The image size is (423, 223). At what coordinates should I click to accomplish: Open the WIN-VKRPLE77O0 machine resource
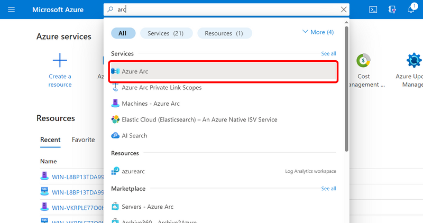pyautogui.click(x=78, y=208)
